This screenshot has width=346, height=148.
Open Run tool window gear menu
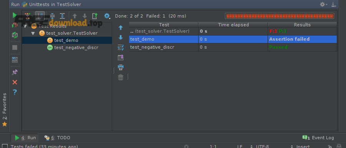point(323,4)
